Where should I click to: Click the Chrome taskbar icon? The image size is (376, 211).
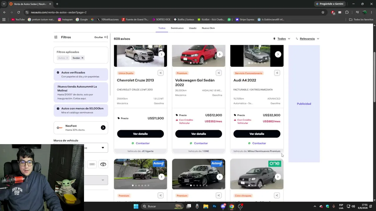(x=231, y=206)
